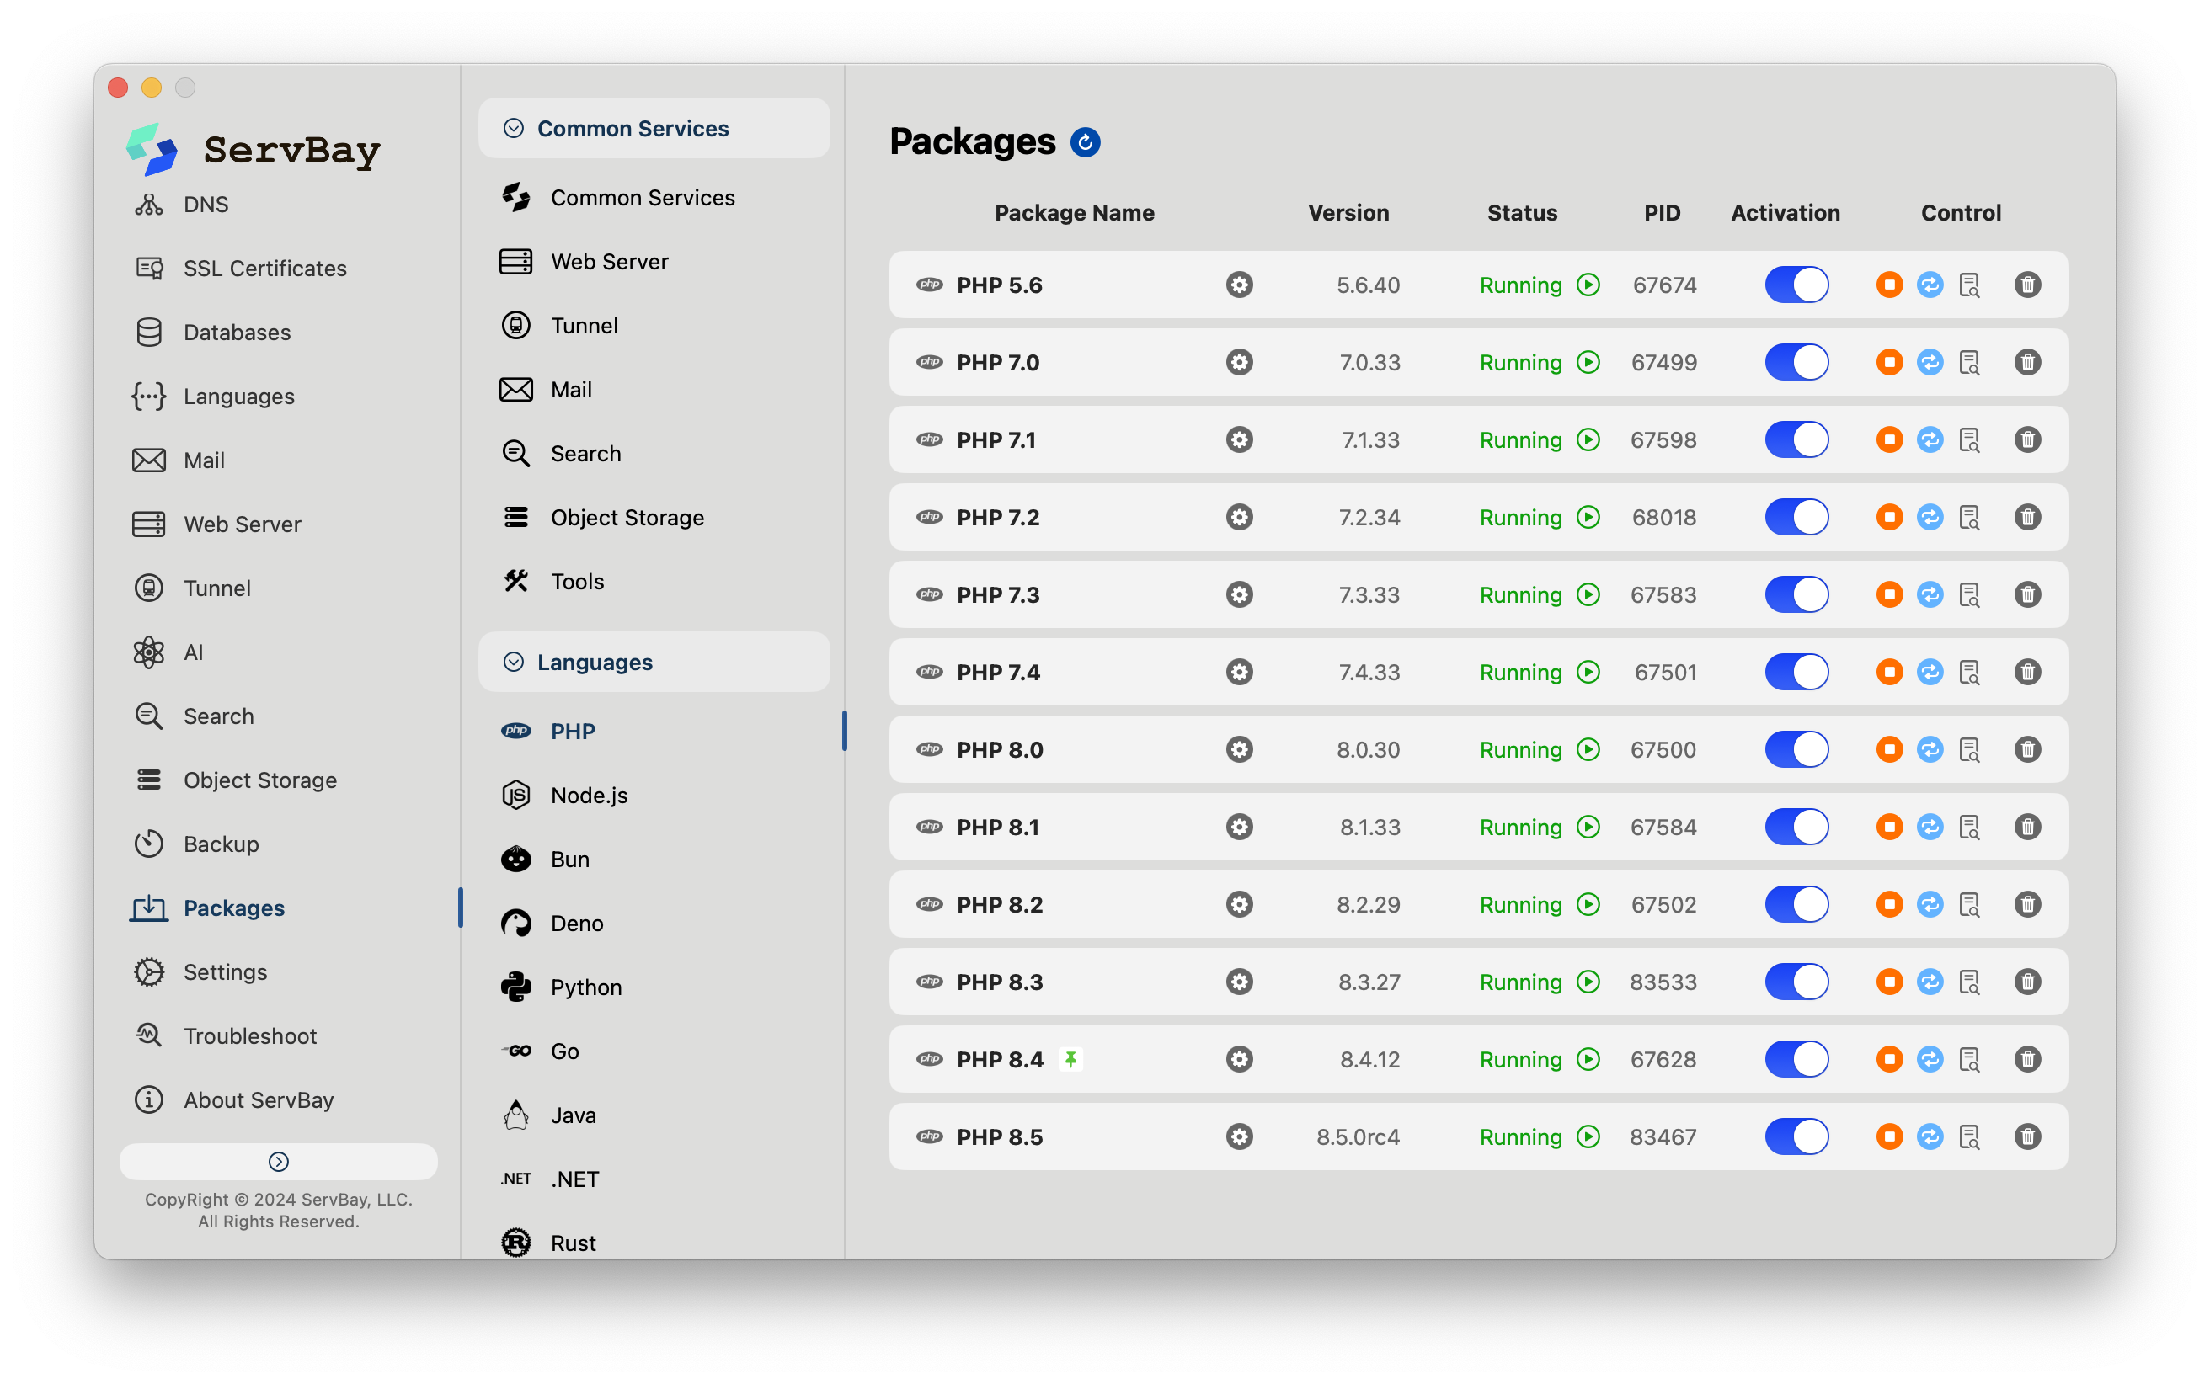Screen dimensions: 2210x1384
Task: Toggle activation for PHP 8.5
Action: [x=1796, y=1136]
